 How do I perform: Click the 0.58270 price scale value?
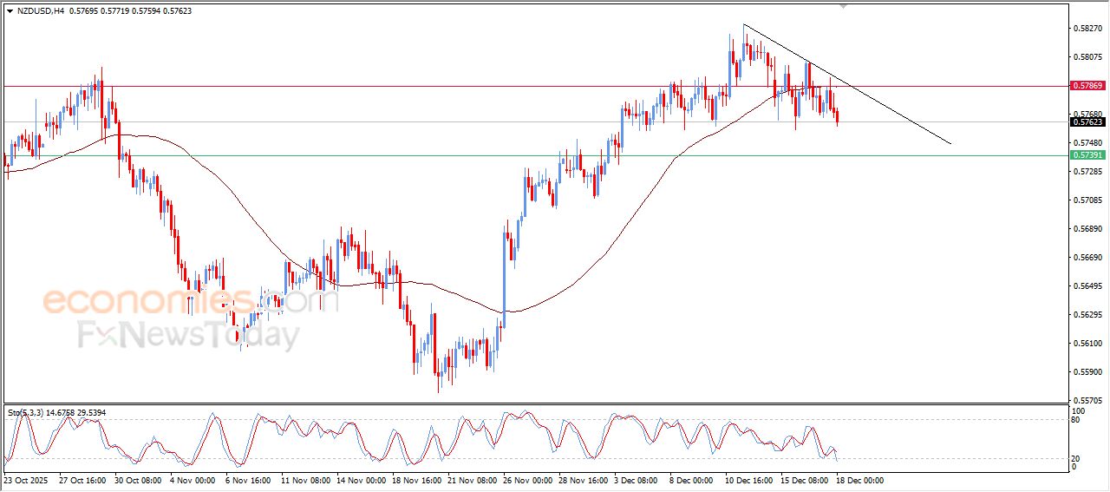coord(1087,29)
